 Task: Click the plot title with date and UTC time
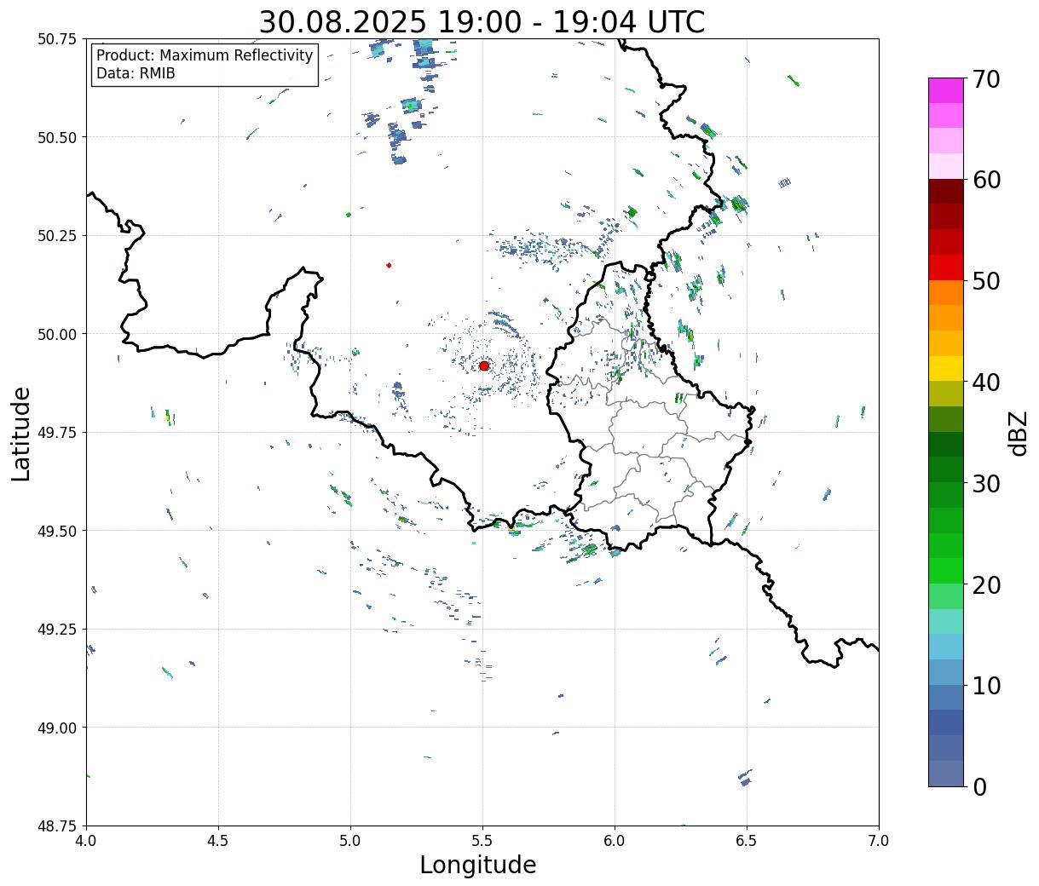click(x=482, y=22)
